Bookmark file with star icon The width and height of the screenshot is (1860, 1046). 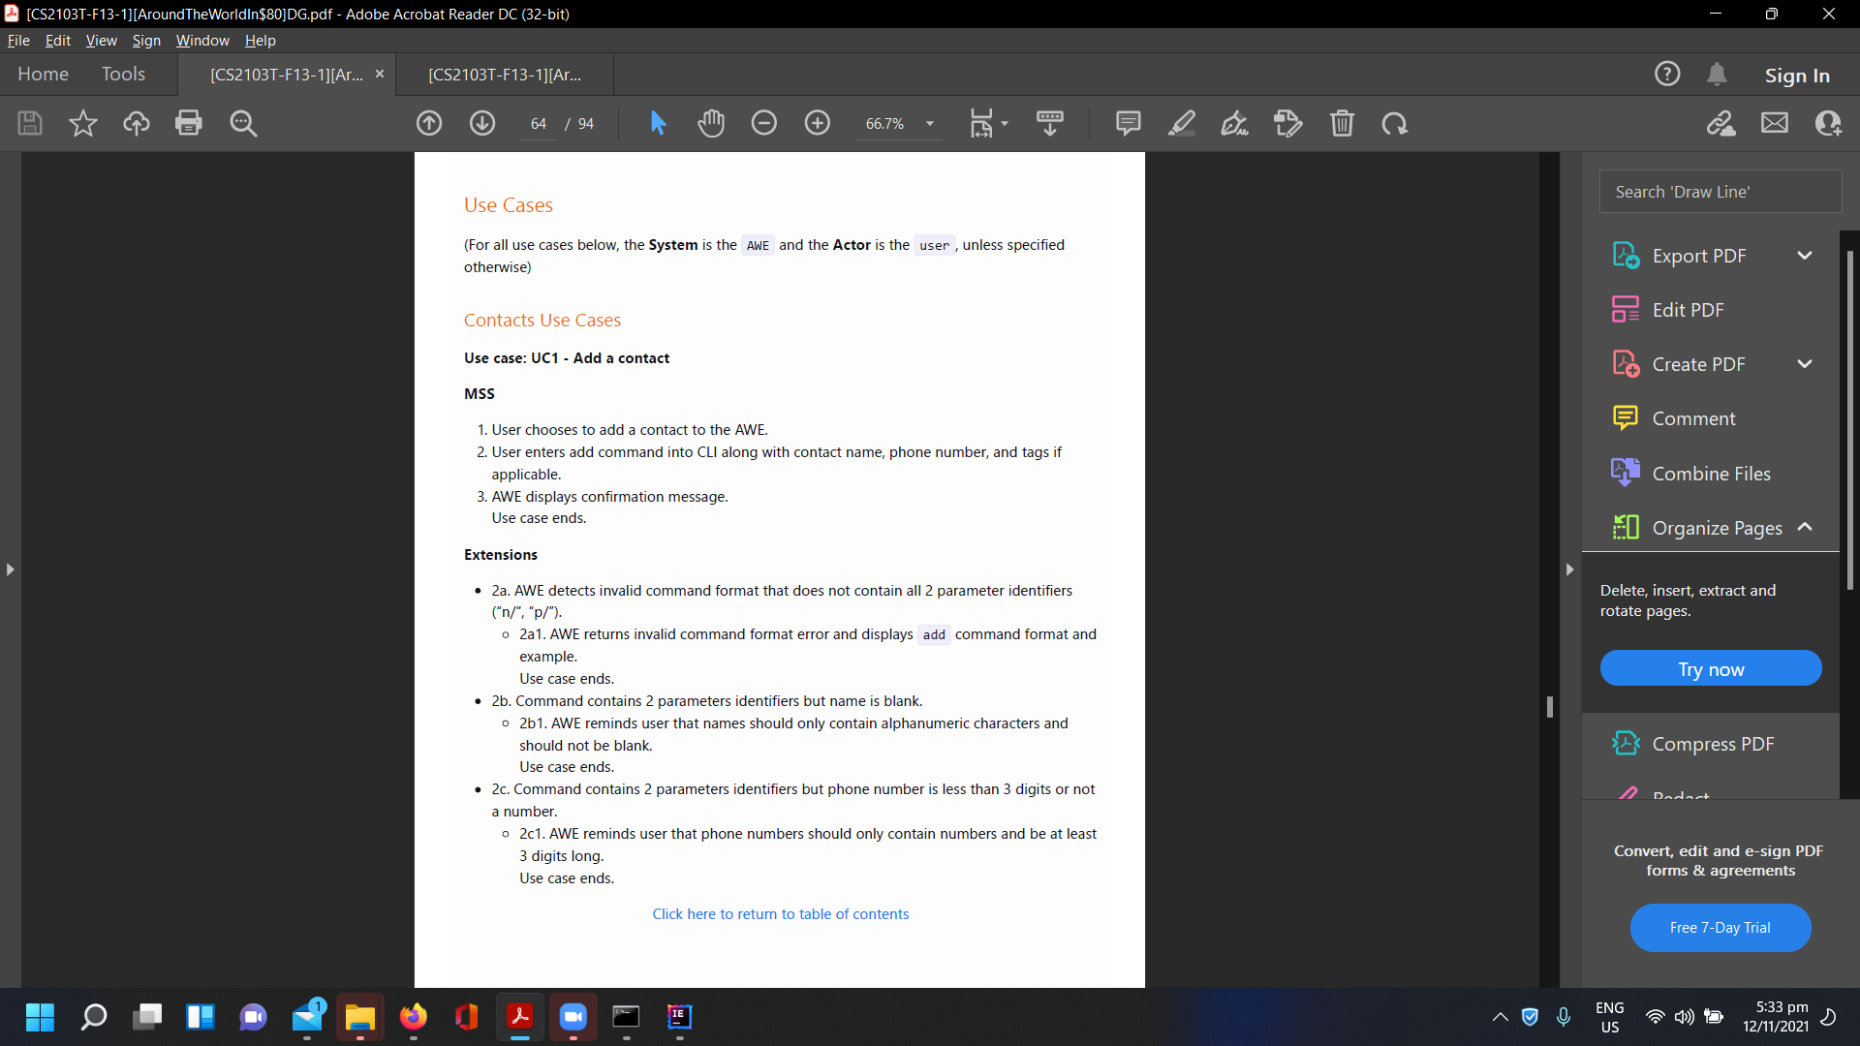coord(83,123)
